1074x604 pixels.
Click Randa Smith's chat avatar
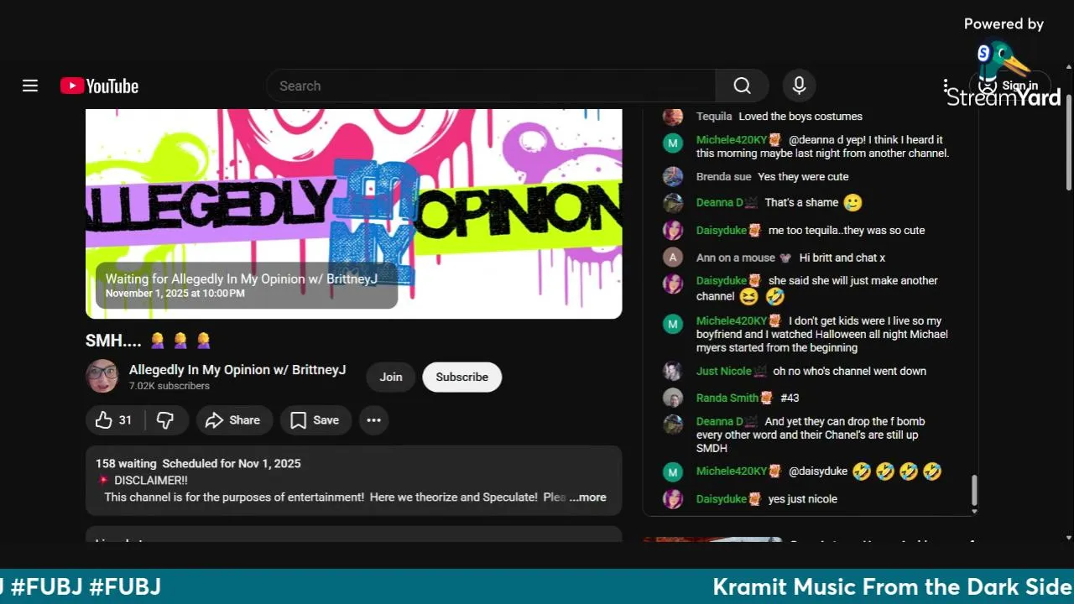click(673, 398)
